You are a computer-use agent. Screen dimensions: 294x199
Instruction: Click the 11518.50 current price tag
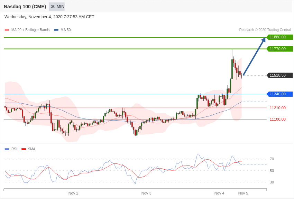[x=279, y=75]
